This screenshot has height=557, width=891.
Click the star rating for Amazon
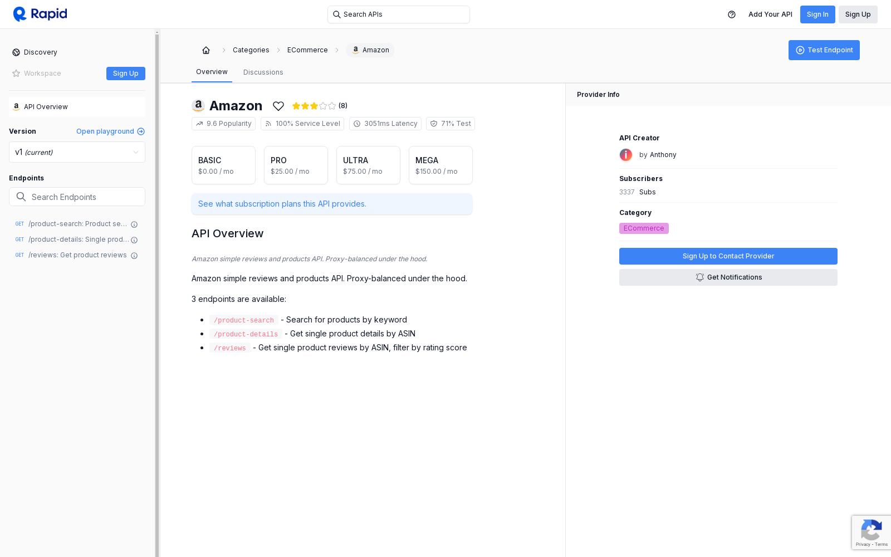[x=314, y=106]
